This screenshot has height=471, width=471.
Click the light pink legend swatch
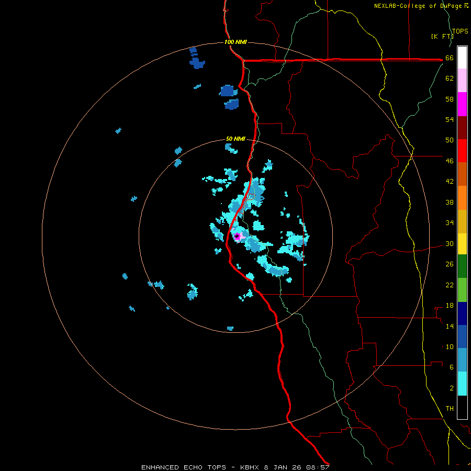pyautogui.click(x=462, y=81)
